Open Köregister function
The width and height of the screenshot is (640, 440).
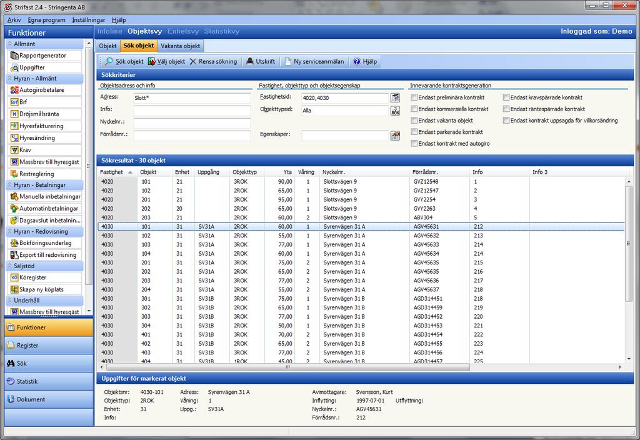tap(44, 277)
